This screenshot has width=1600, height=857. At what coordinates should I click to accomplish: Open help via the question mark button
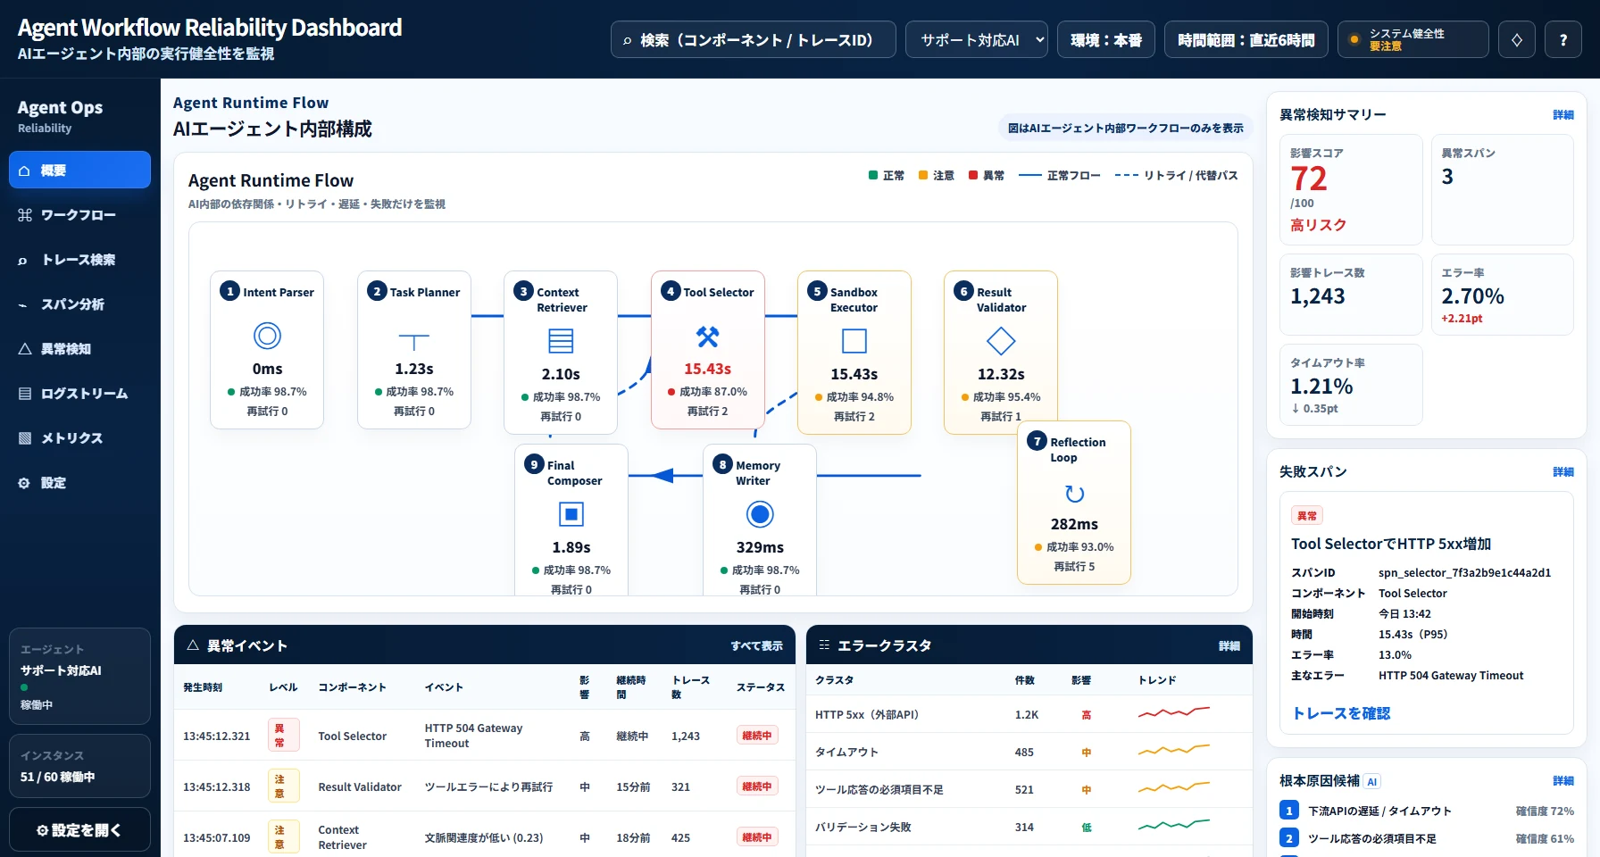click(x=1563, y=39)
